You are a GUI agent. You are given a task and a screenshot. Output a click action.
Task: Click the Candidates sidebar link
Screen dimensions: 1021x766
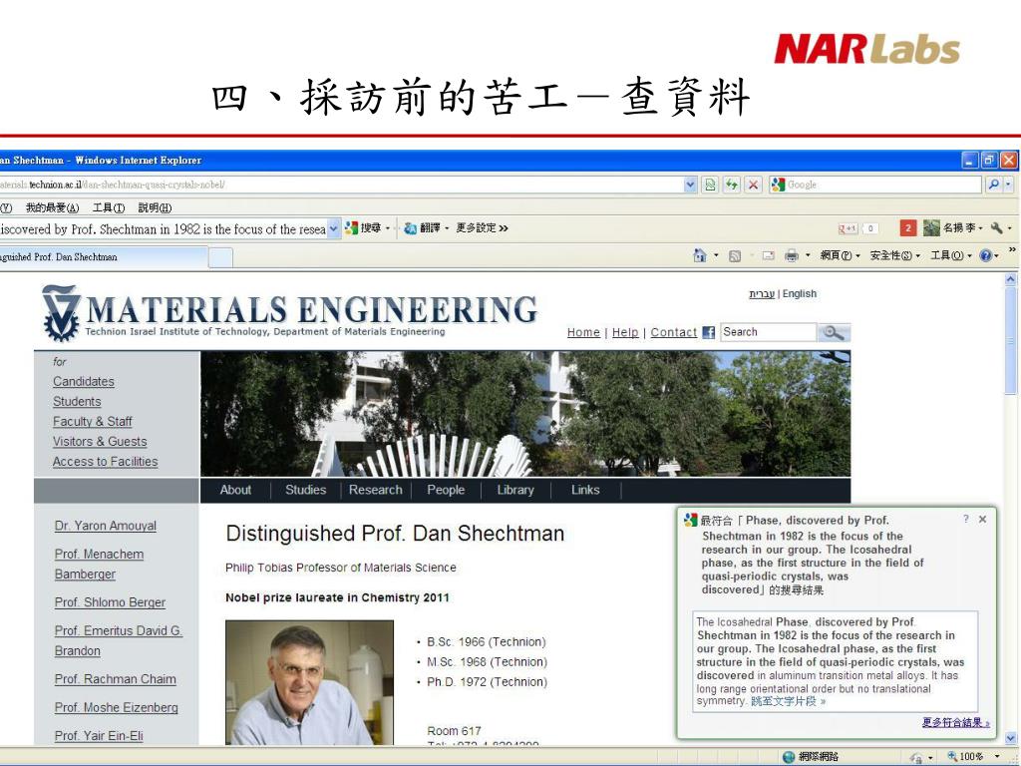[84, 382]
